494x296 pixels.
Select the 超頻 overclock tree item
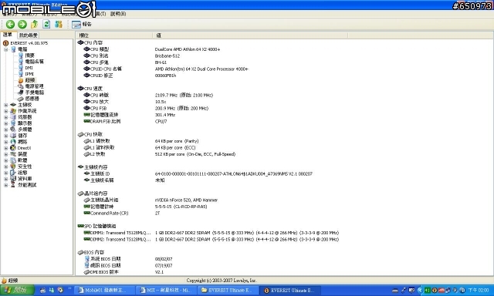click(x=29, y=80)
